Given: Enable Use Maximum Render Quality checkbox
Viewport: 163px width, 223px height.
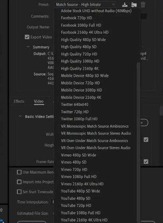Looking at the screenshot, I should tap(19, 172).
